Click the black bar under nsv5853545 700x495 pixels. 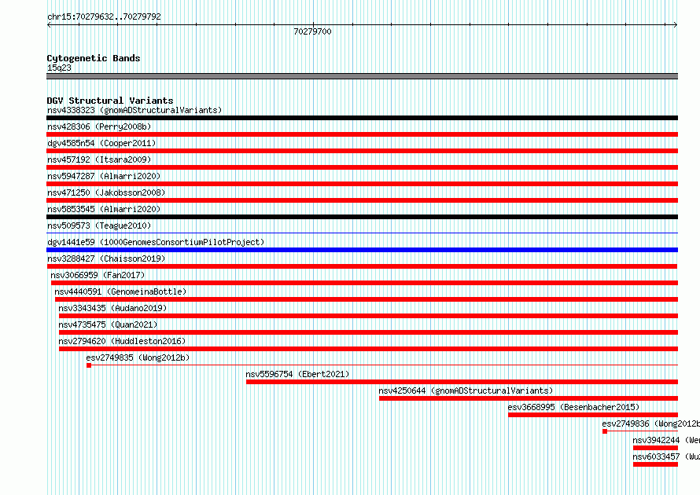[362, 217]
